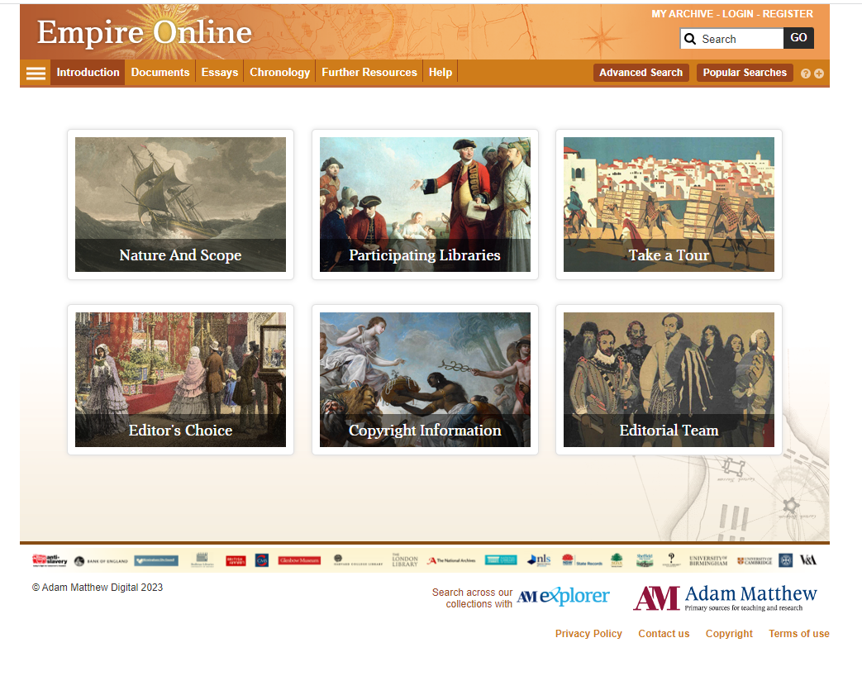Click The National Archives logo
This screenshot has width=862, height=676.
450,559
